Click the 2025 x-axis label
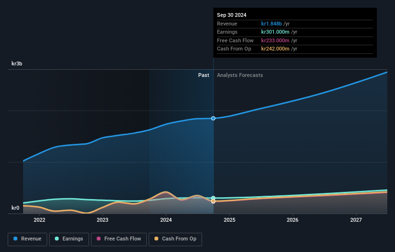 229,220
